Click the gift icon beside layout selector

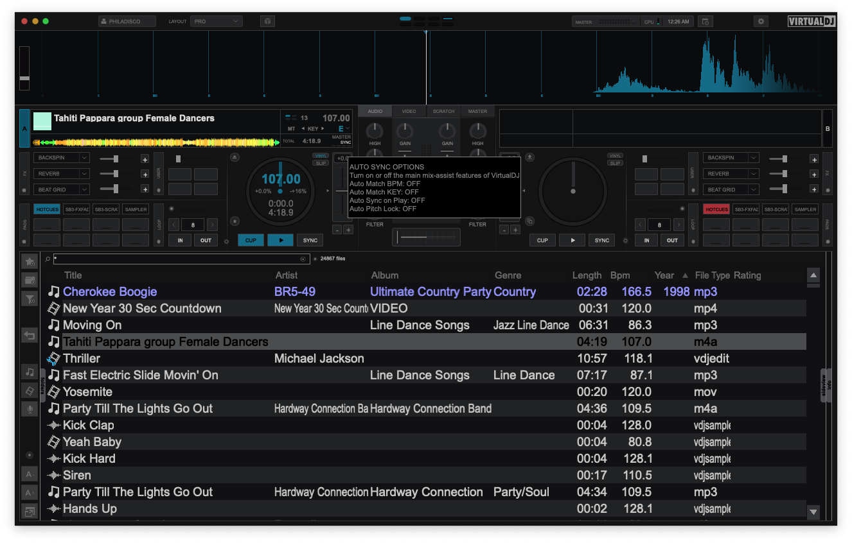click(x=267, y=21)
